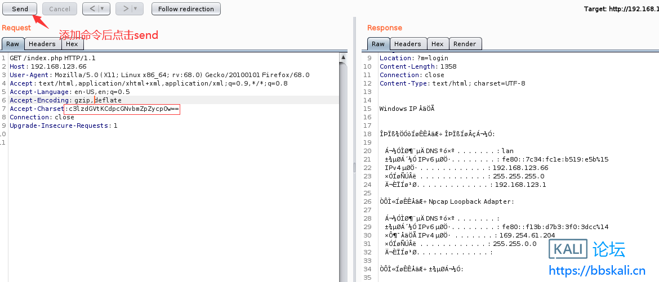Open the Hex tab in Response panel
Screen dimensions: 659x282
click(x=437, y=44)
